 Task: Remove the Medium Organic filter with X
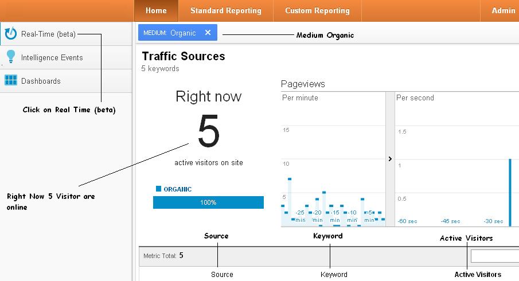point(208,33)
